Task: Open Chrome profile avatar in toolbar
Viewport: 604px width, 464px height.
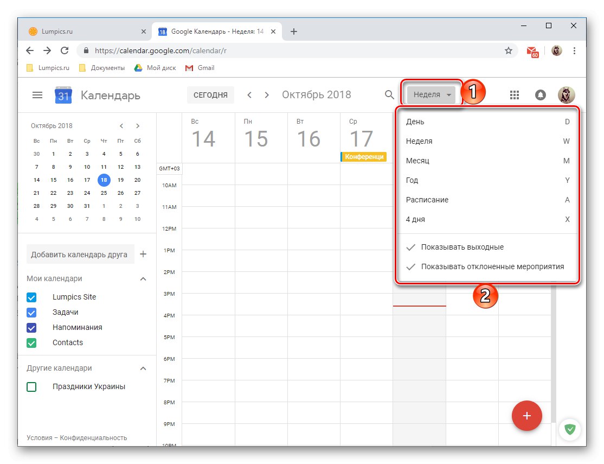Action: click(x=557, y=50)
